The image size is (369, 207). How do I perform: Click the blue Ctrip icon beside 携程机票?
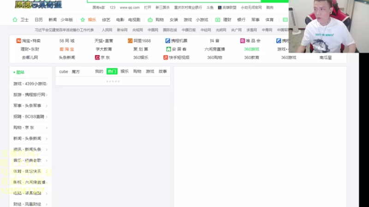167,41
